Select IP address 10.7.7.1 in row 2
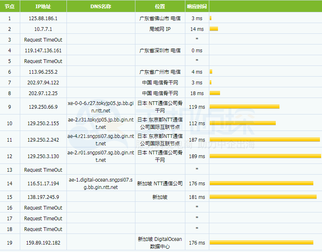 pyautogui.click(x=43, y=29)
